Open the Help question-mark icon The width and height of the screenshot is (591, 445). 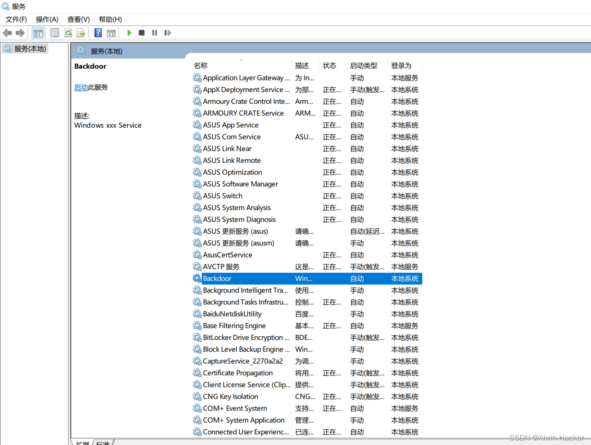pos(98,33)
